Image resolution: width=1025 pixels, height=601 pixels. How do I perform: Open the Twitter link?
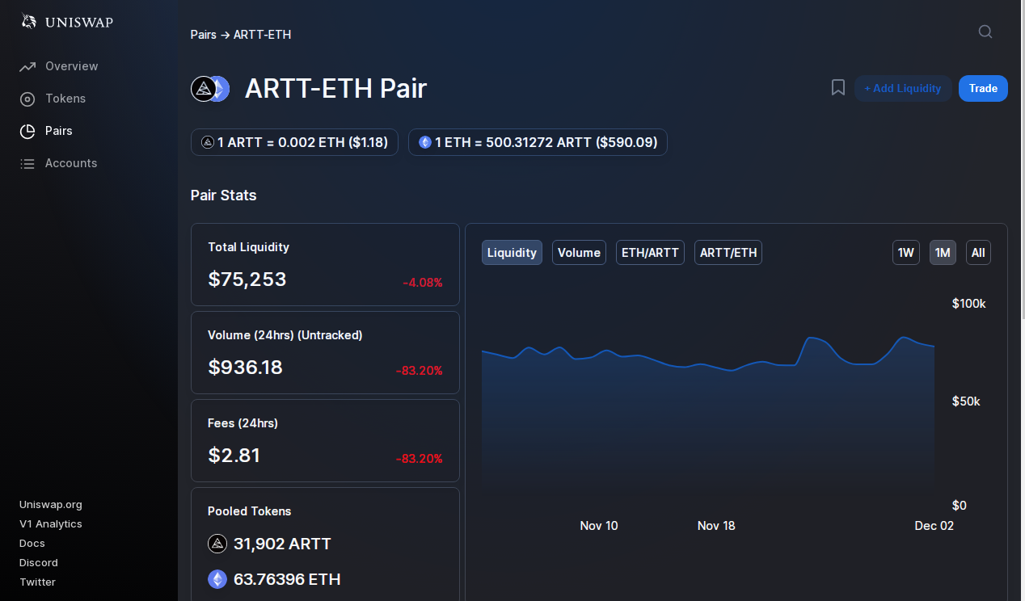37,582
